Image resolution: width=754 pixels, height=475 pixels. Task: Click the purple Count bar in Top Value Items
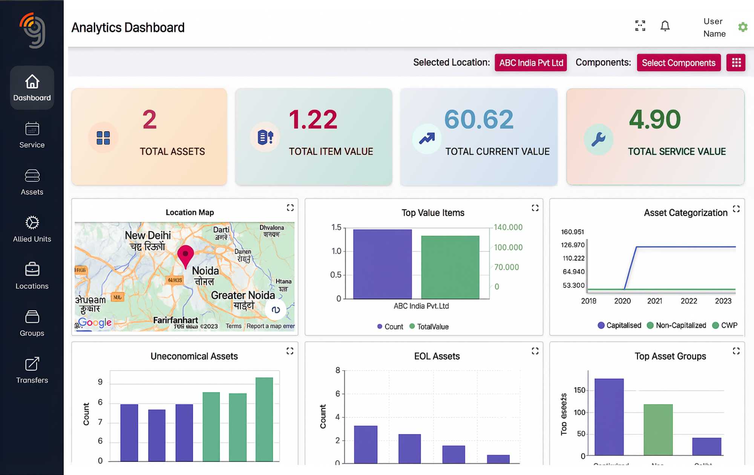382,264
